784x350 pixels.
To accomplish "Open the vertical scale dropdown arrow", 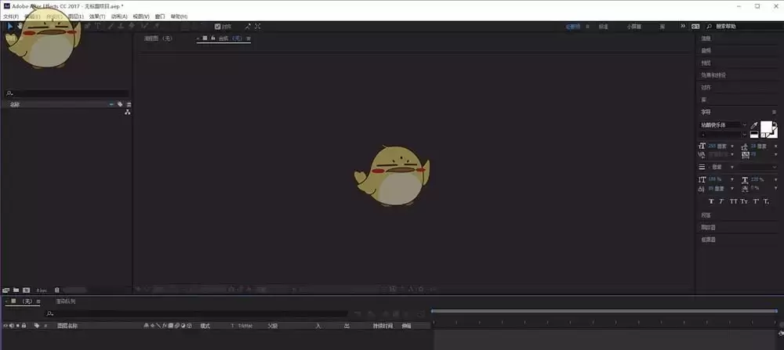I will tap(732, 179).
